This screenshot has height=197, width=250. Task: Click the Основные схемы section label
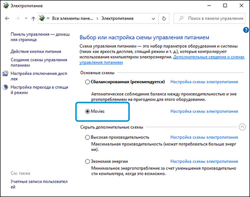click(97, 73)
